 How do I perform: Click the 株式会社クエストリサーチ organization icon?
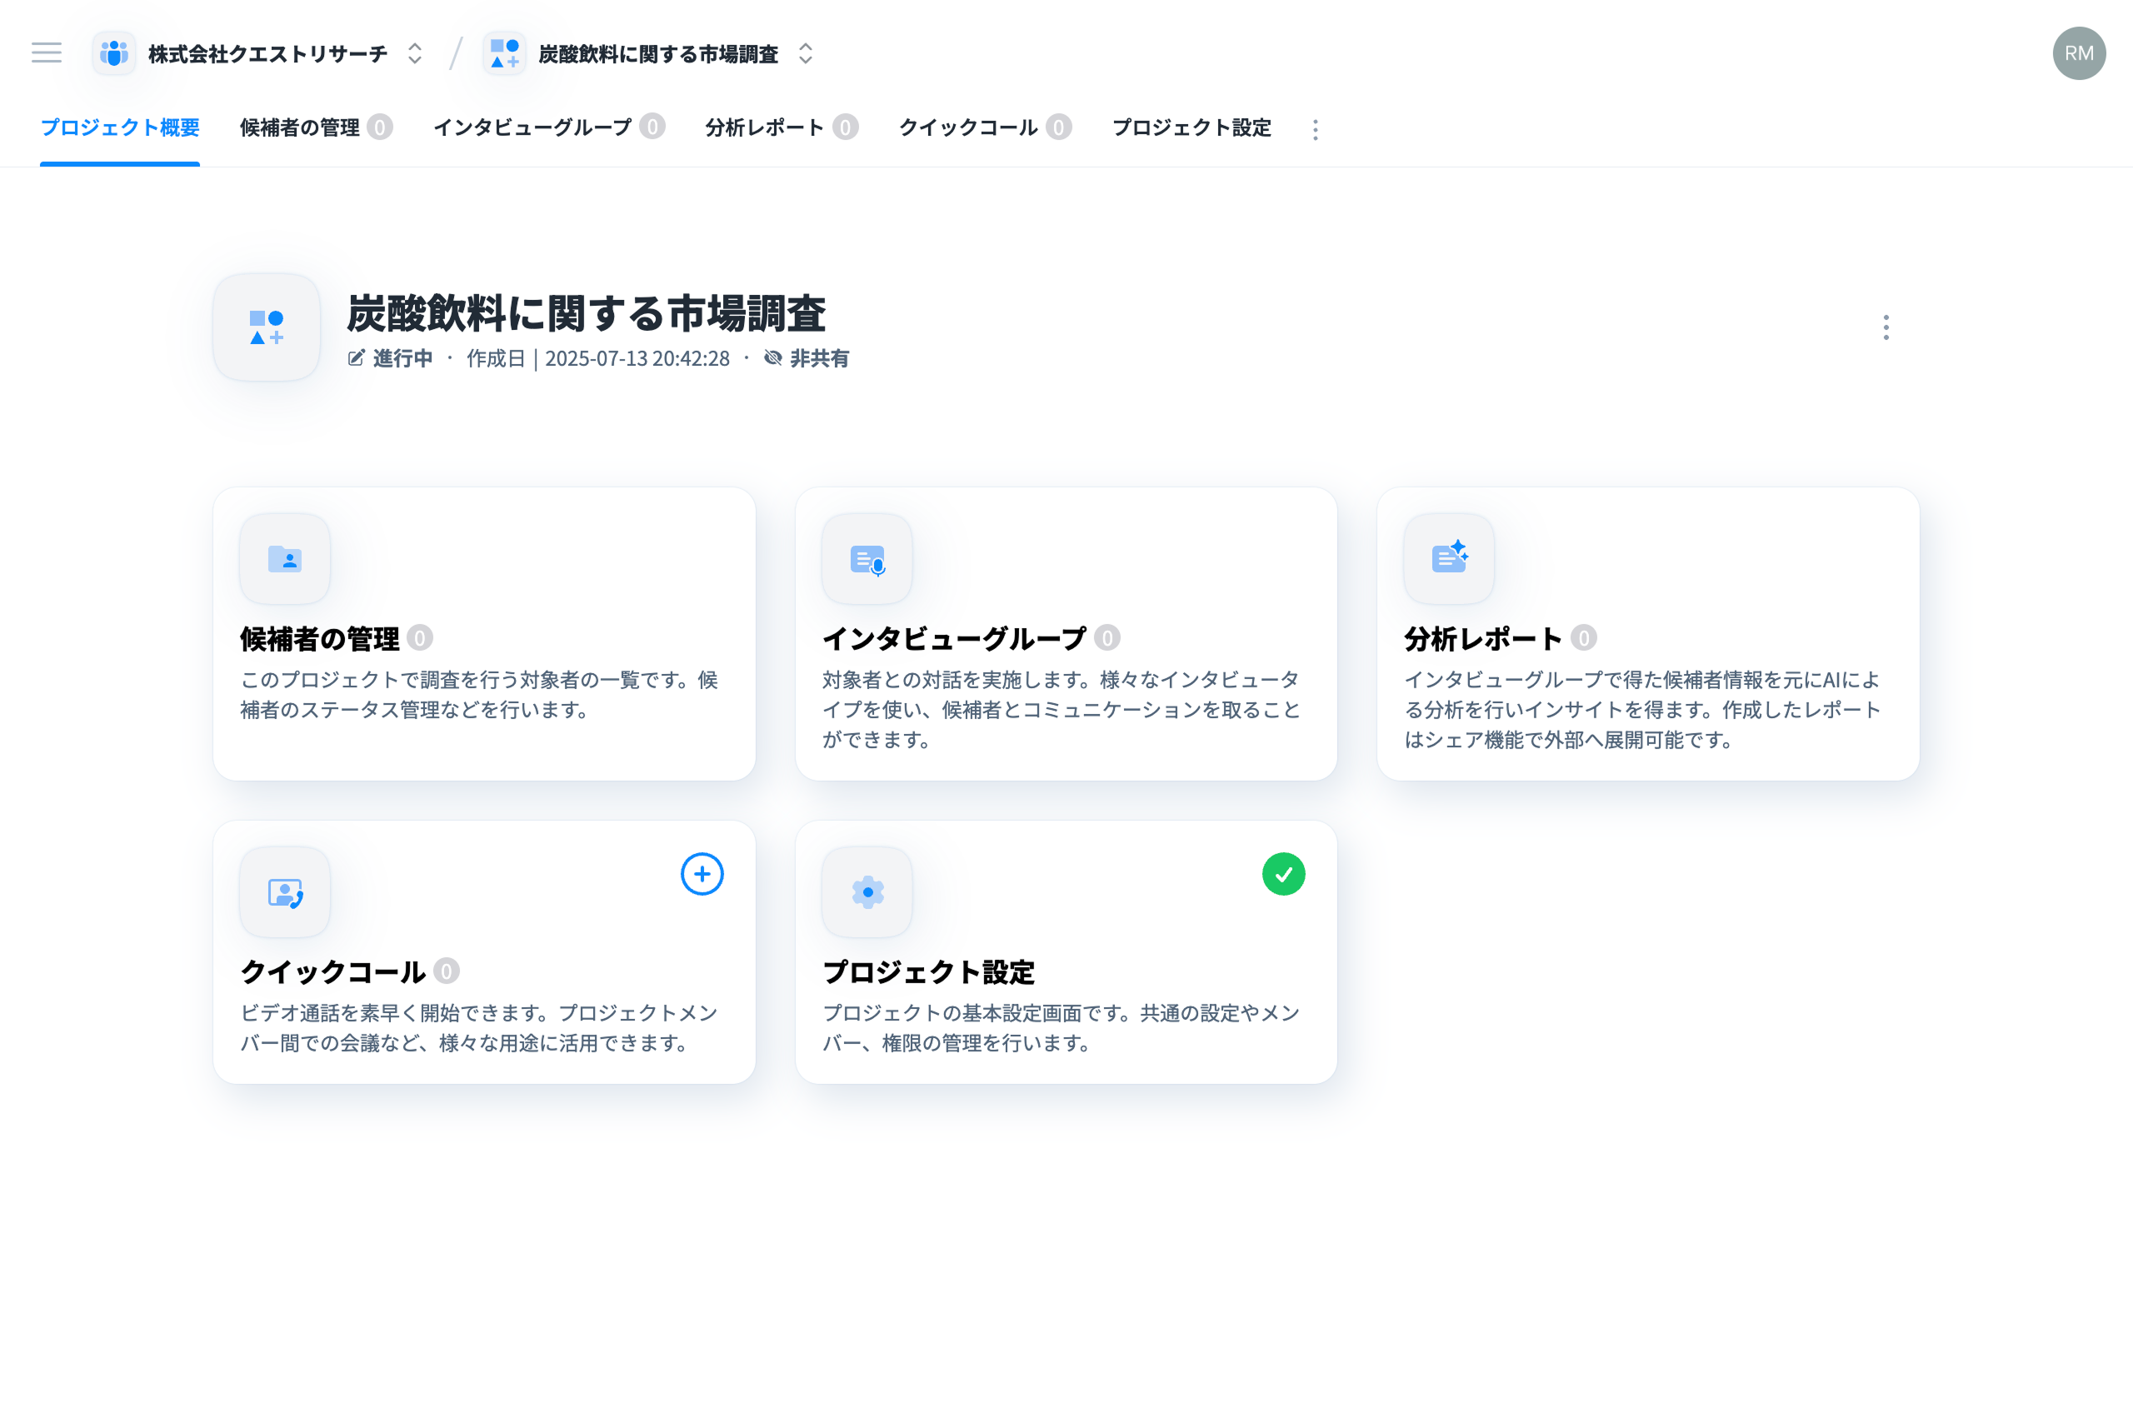point(114,54)
